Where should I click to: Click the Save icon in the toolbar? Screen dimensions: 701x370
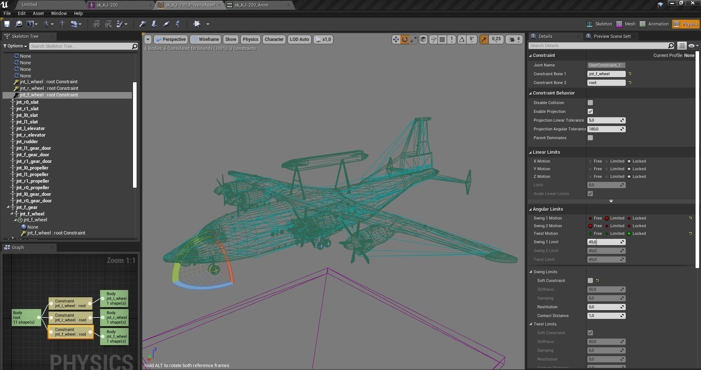pyautogui.click(x=7, y=24)
